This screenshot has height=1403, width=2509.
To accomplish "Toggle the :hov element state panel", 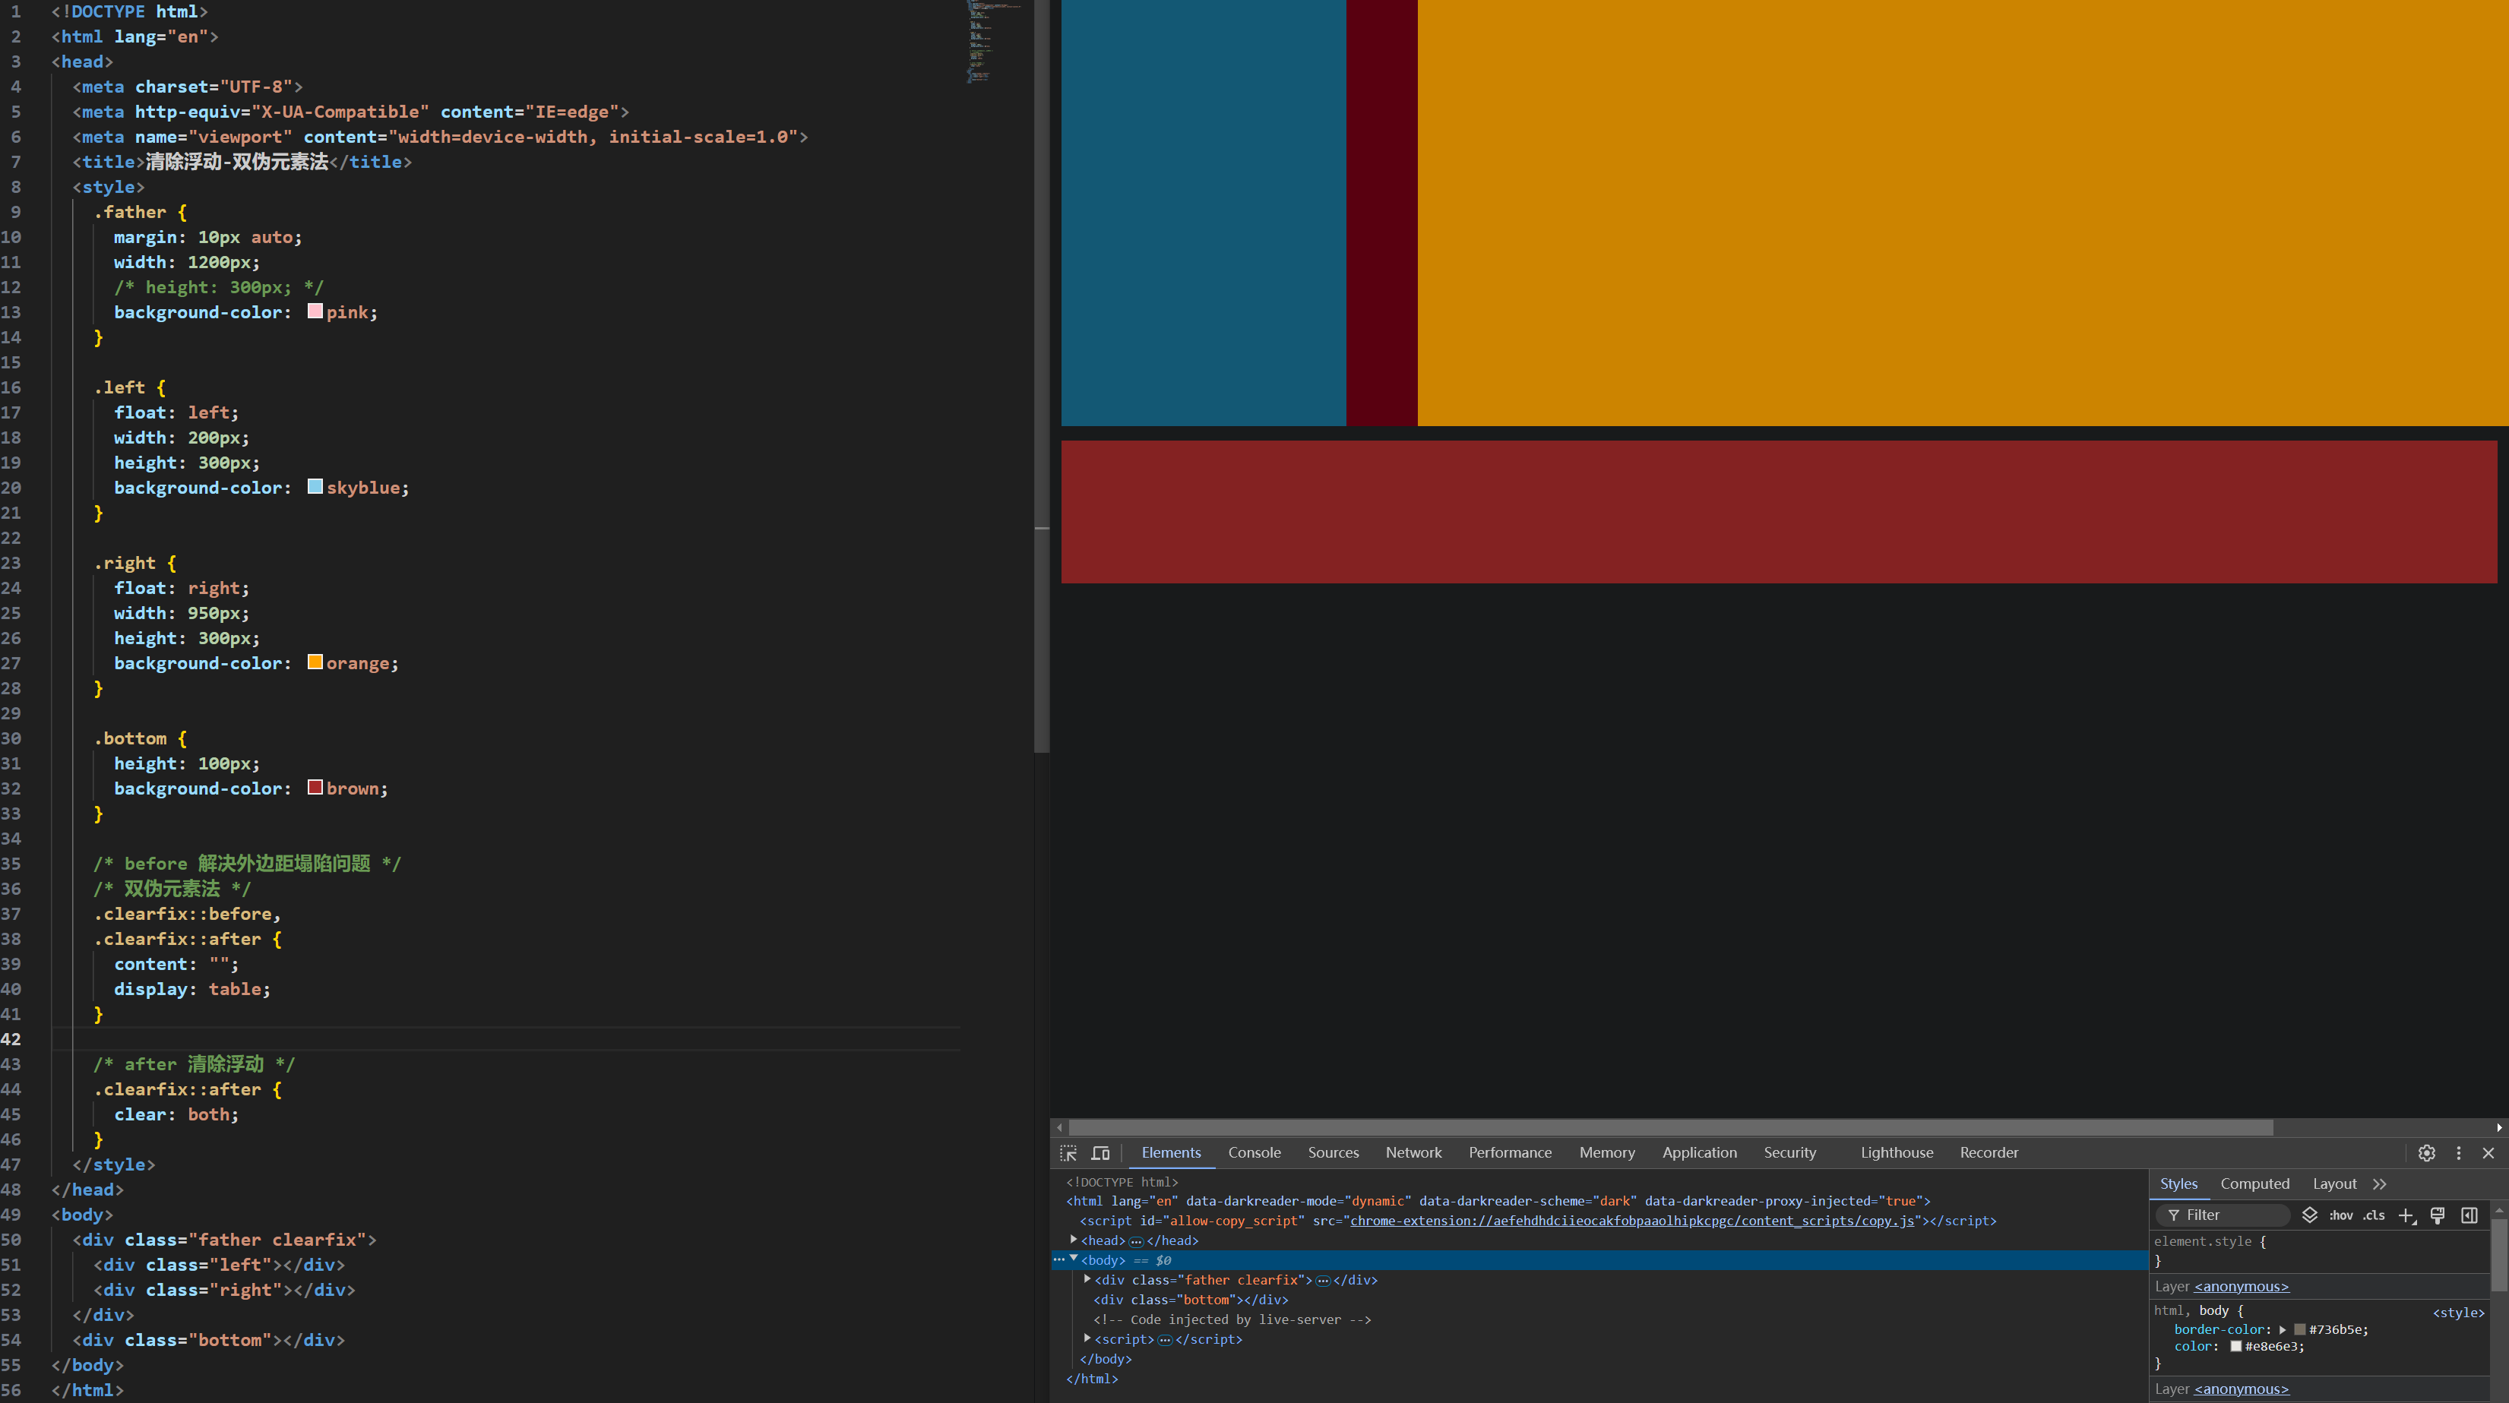I will click(2340, 1215).
